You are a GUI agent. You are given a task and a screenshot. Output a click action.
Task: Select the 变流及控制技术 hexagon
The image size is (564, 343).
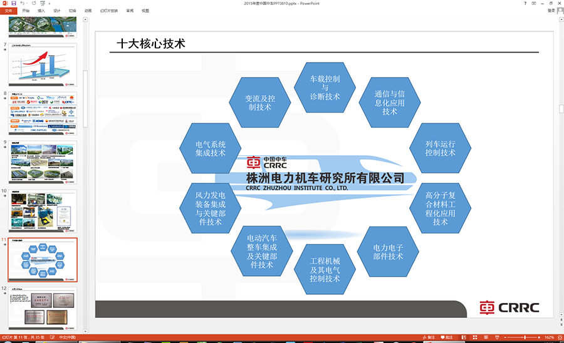pos(260,103)
